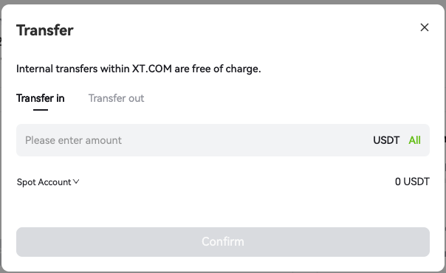Switch to the Transfer out tab
The image size is (446, 273).
(116, 98)
